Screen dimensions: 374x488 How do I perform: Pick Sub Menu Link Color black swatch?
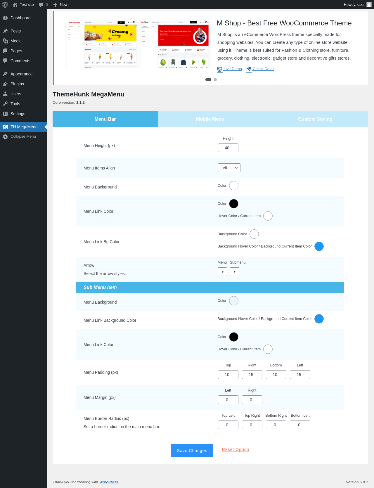pos(234,337)
